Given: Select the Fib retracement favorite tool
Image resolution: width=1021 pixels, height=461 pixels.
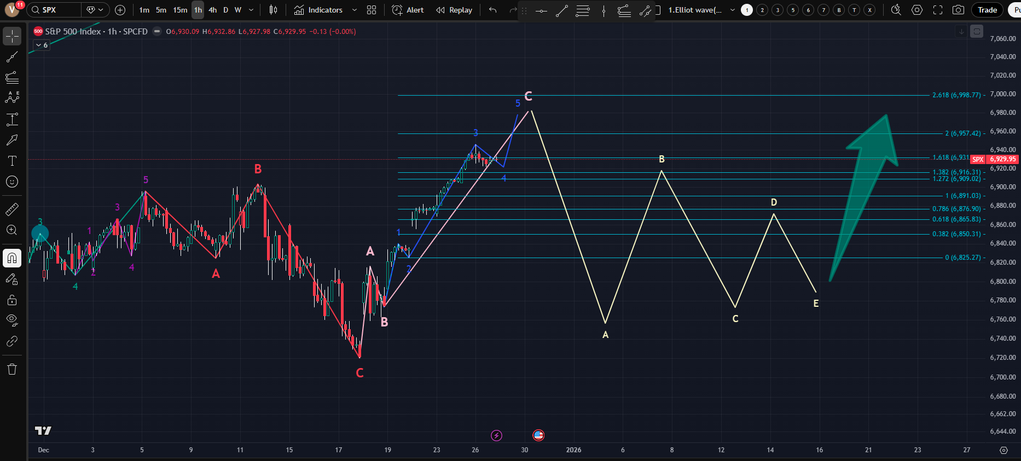Looking at the screenshot, I should pyautogui.click(x=583, y=10).
